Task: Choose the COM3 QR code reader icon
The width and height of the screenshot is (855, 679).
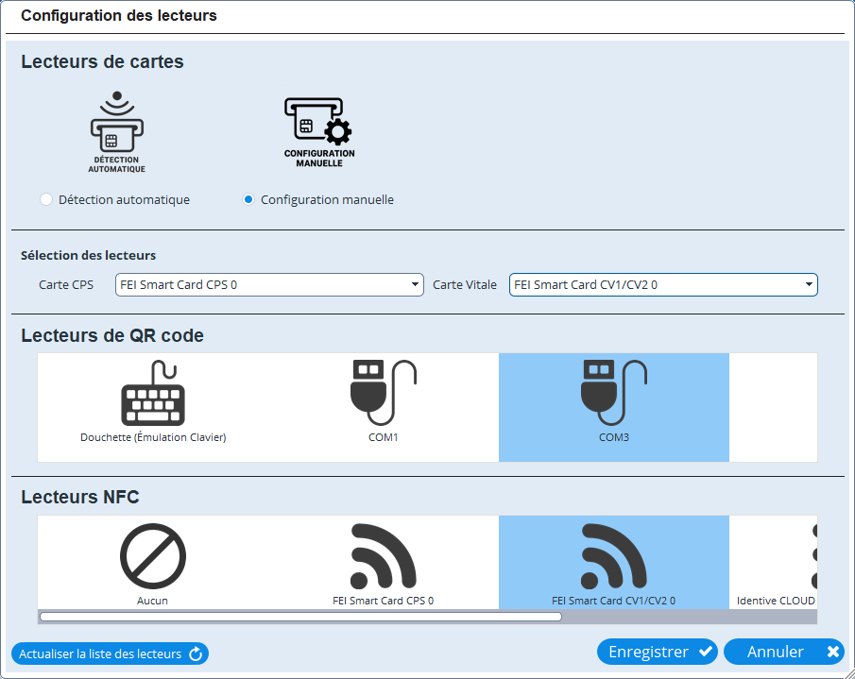Action: (613, 394)
